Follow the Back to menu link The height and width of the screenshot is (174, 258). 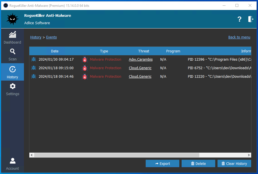click(239, 37)
